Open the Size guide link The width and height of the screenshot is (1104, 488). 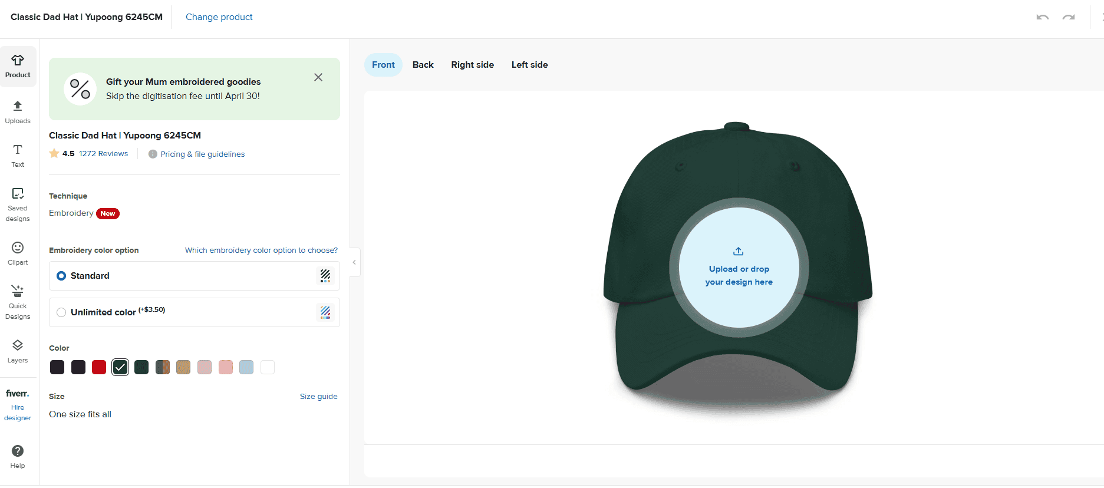pyautogui.click(x=318, y=396)
